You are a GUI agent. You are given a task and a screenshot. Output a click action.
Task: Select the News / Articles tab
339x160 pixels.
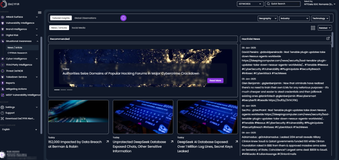point(59,28)
